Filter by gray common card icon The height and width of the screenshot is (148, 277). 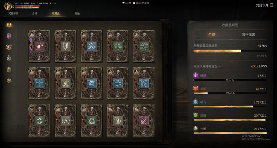(x=9, y=81)
